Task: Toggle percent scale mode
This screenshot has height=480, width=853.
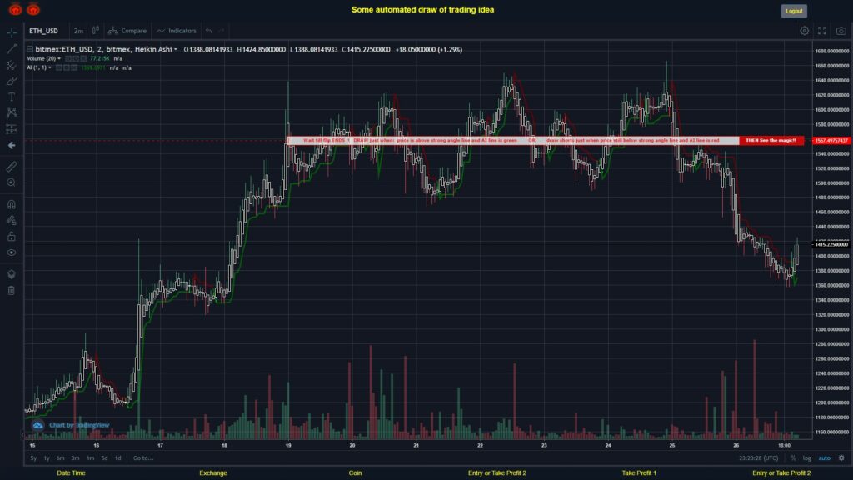Action: click(x=793, y=458)
